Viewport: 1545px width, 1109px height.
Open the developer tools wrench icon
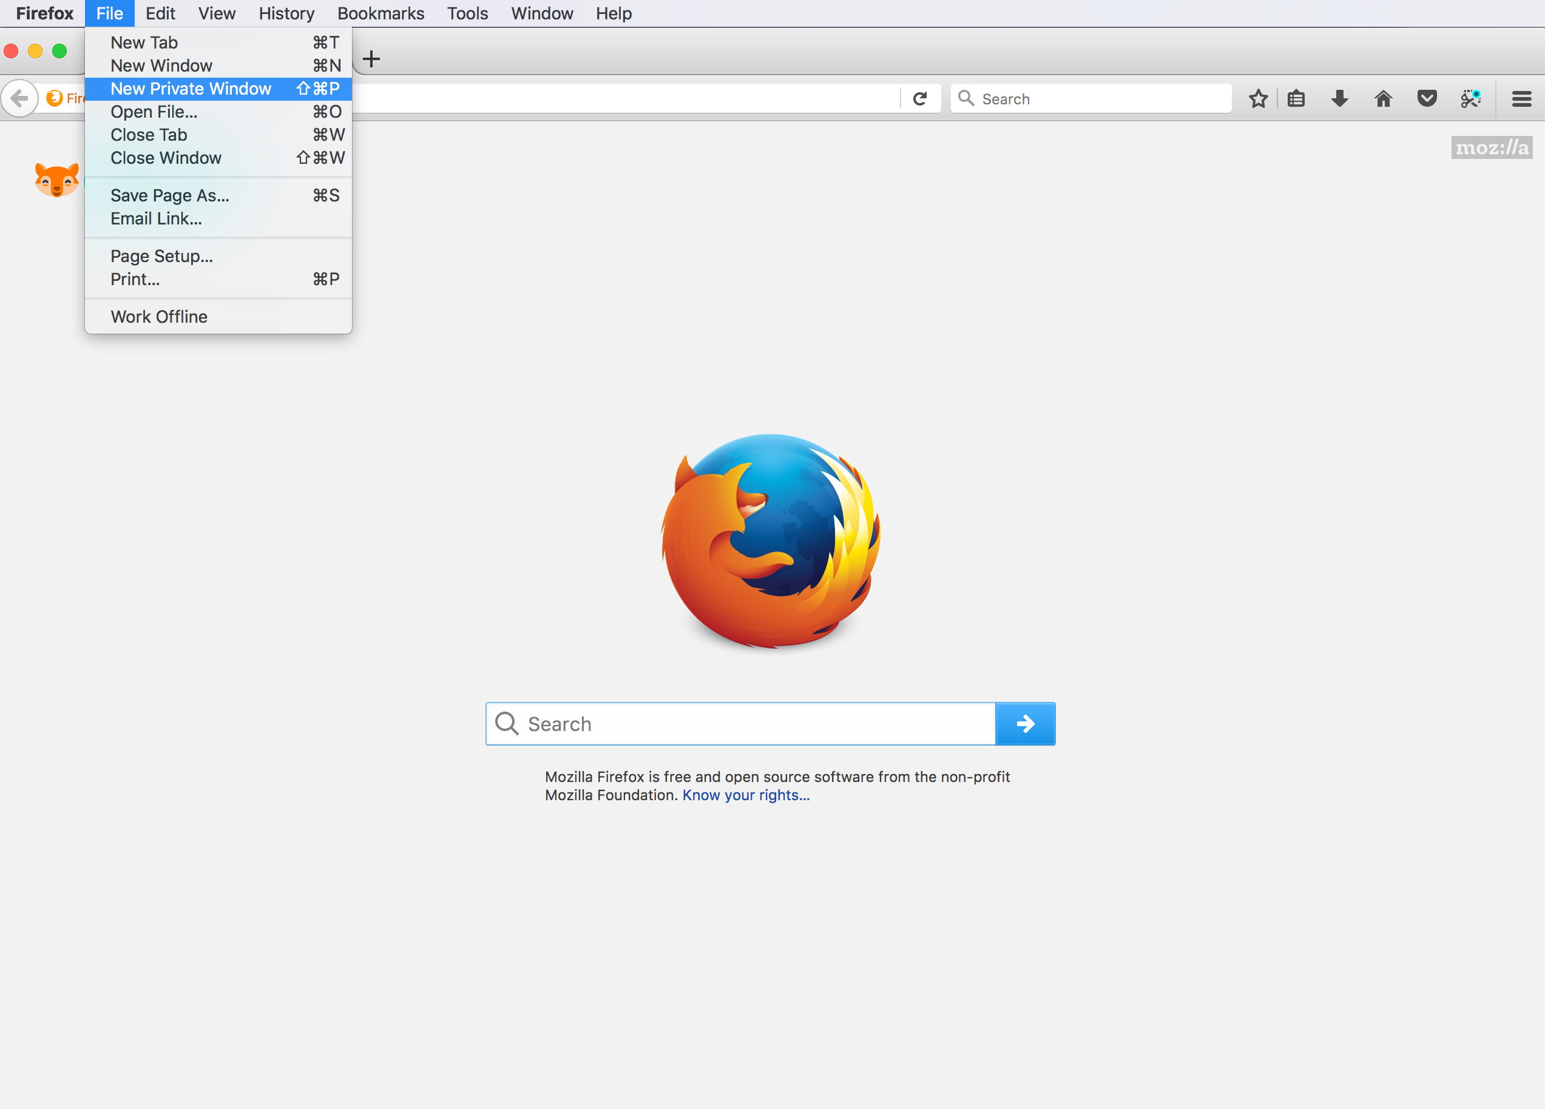[x=1470, y=99]
